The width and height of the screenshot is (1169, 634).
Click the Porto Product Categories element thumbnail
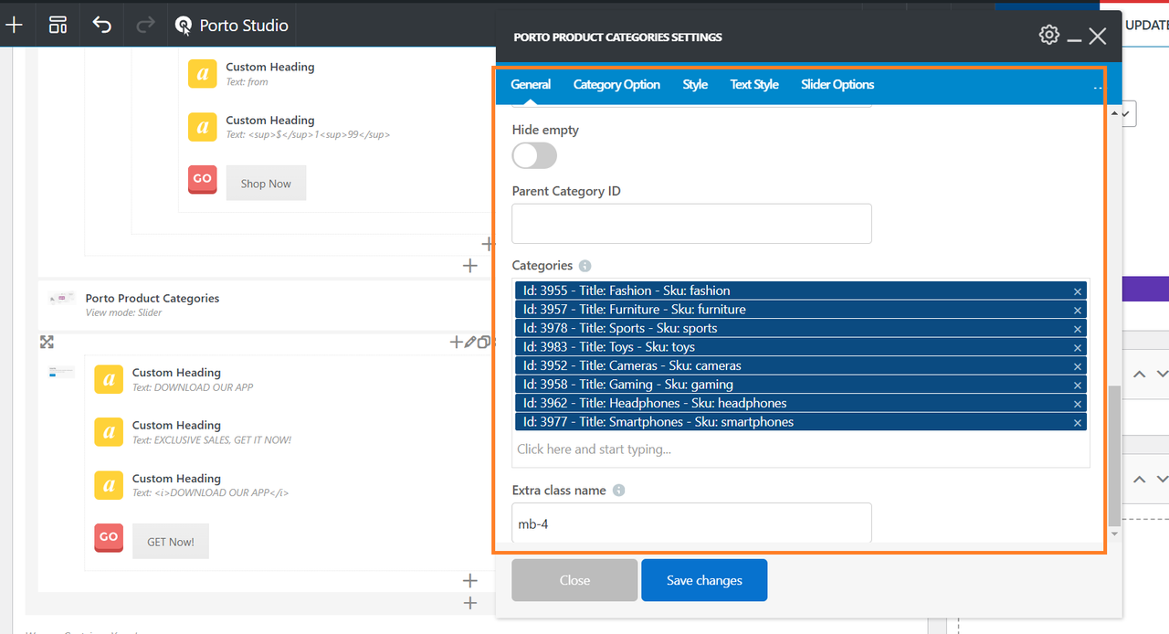pyautogui.click(x=61, y=298)
